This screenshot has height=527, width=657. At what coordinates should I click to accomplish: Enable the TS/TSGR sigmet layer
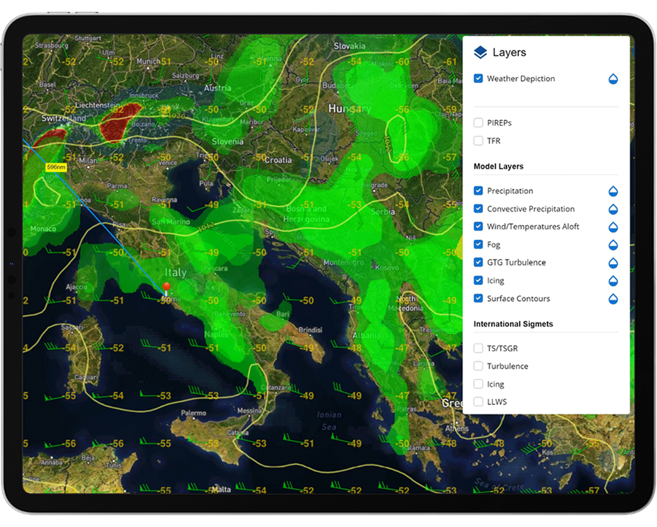(x=478, y=348)
